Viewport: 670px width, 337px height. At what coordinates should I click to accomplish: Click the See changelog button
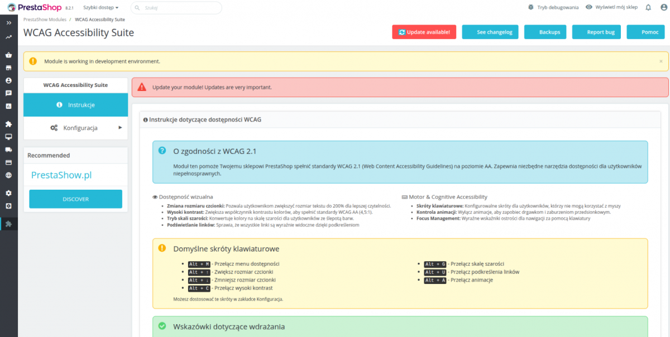[490, 32]
